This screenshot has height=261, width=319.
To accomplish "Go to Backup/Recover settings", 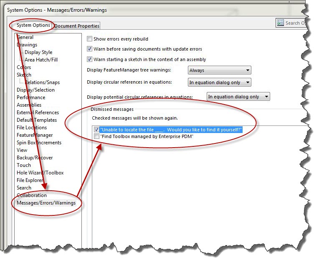I will tap(35, 158).
